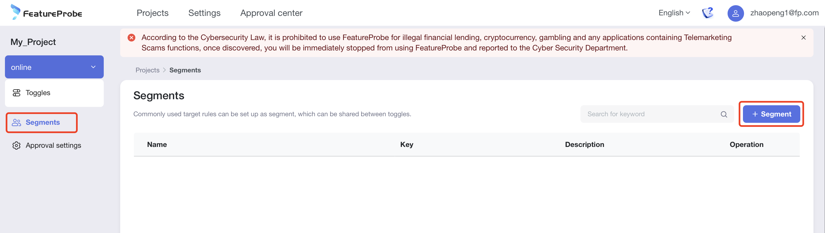The width and height of the screenshot is (825, 233).
Task: Click the FeatureProbe logo
Action: click(46, 13)
